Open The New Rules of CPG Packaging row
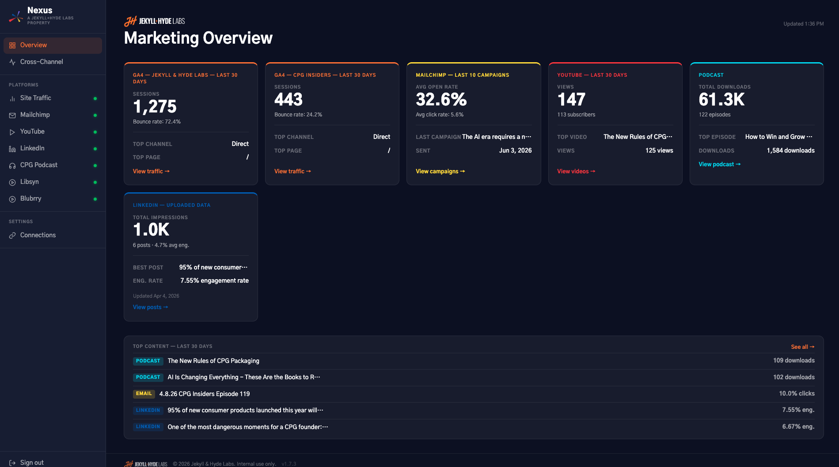Image resolution: width=839 pixels, height=467 pixels. [474, 361]
